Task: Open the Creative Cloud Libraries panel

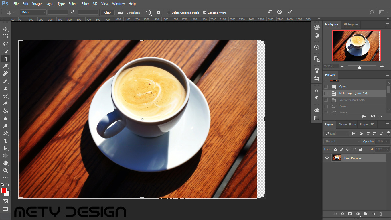Action: [317, 27]
